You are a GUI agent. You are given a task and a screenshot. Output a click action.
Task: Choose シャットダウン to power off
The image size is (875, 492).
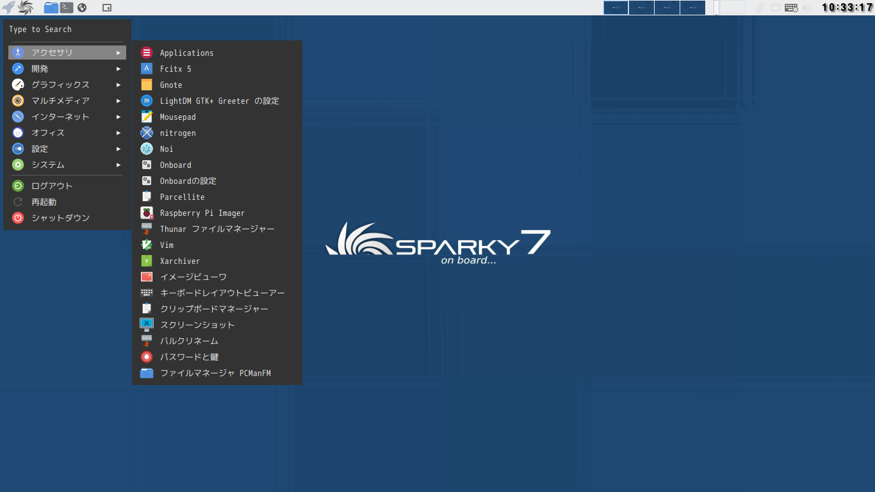67,218
